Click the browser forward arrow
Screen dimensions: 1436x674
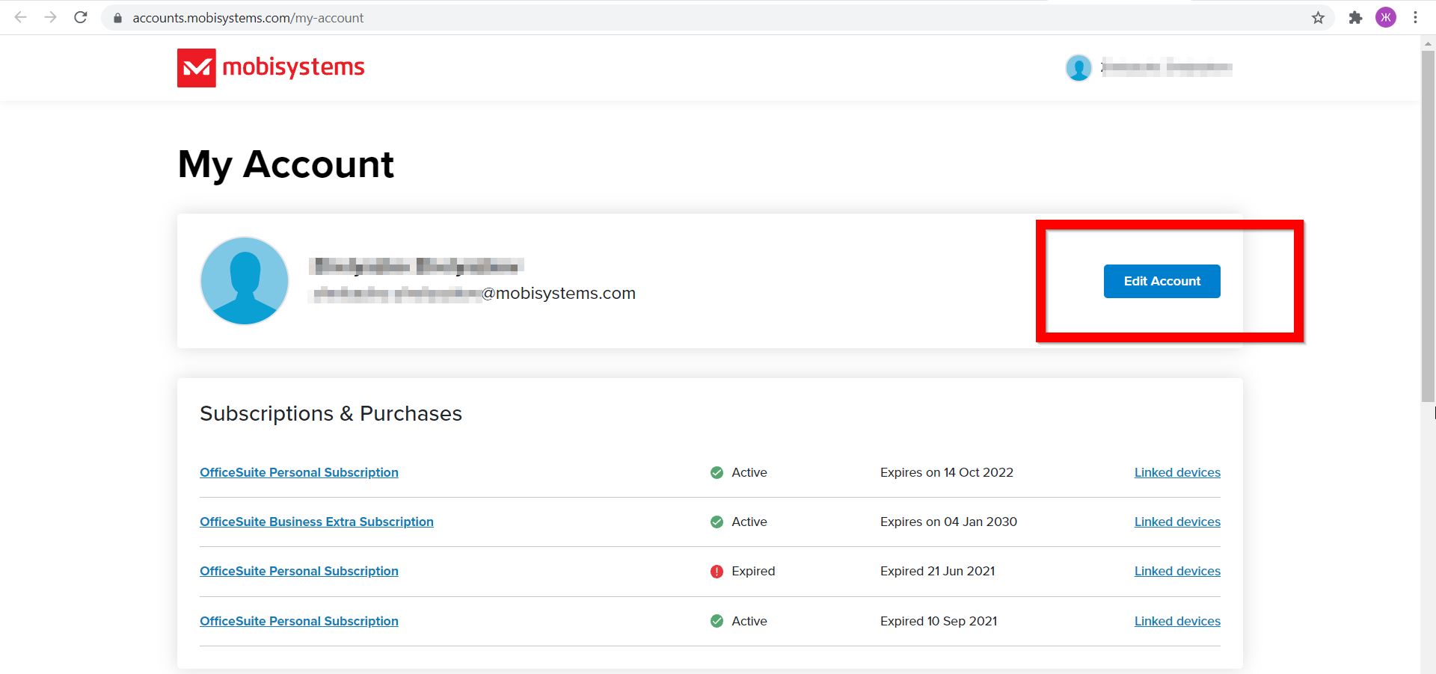click(50, 17)
